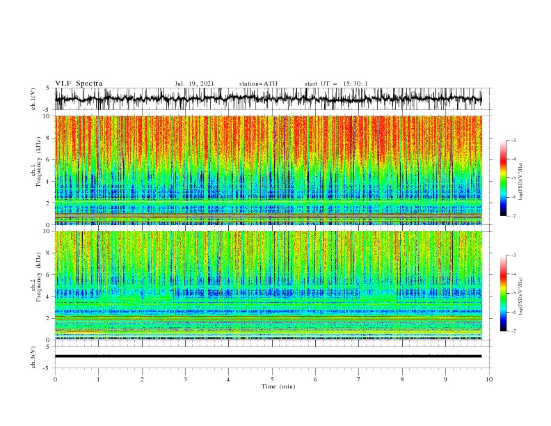Screen dimensions: 551x426
Task: Click the '-7' label on ch.2 colorbar
Action: pos(513,331)
